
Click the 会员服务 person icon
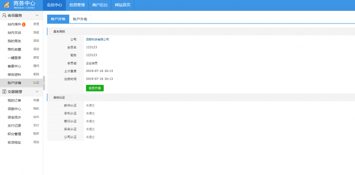pyautogui.click(x=4, y=16)
